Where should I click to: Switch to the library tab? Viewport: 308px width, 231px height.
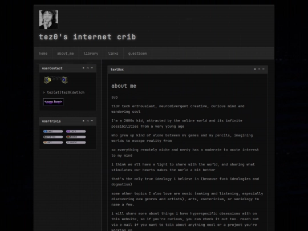pos(91,54)
